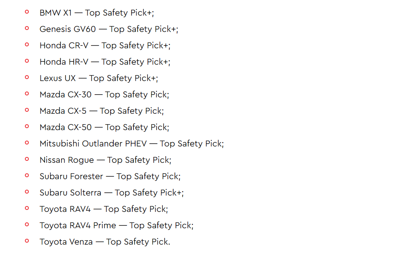Select the Mazda CX-50 line
Image resolution: width=408 pixels, height=259 pixels.
104,127
